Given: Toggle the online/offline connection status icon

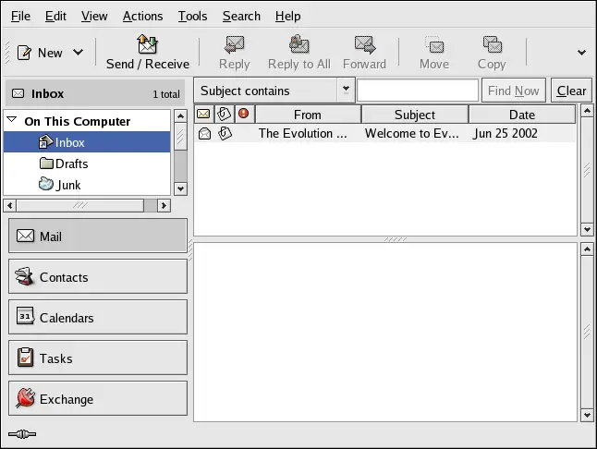Looking at the screenshot, I should [21, 433].
